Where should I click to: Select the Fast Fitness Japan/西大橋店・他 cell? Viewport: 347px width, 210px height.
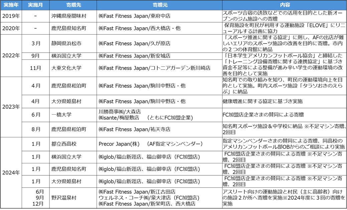tap(159, 28)
